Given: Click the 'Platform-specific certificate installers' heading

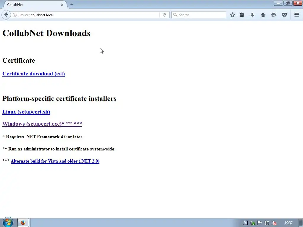Looking at the screenshot, I should (59, 98).
